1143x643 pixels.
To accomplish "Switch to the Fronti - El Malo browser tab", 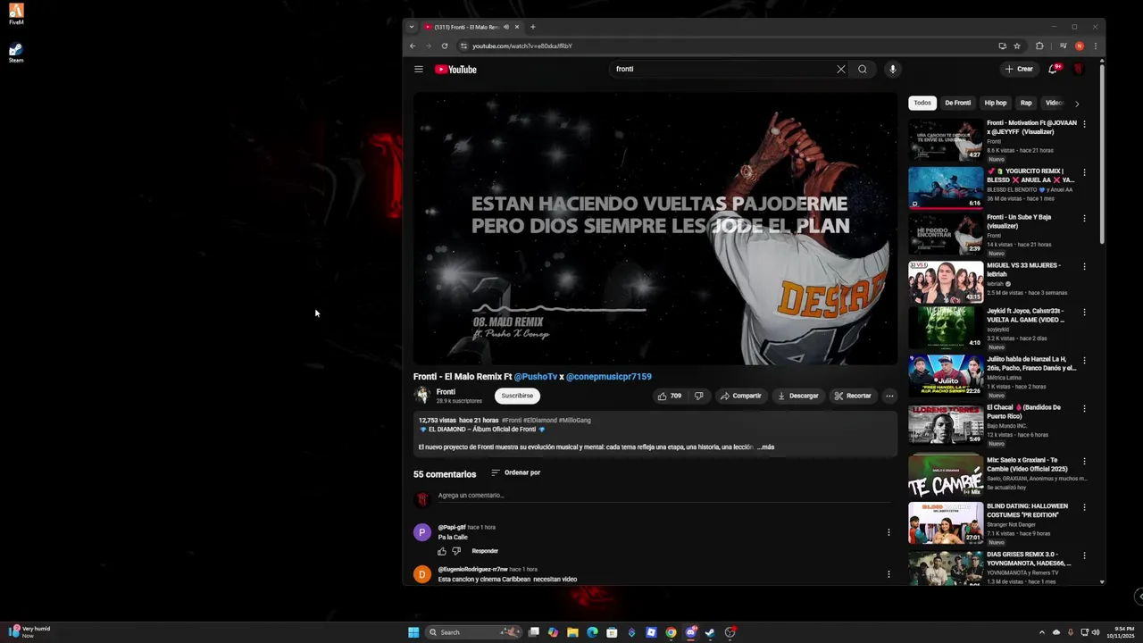I will point(467,27).
